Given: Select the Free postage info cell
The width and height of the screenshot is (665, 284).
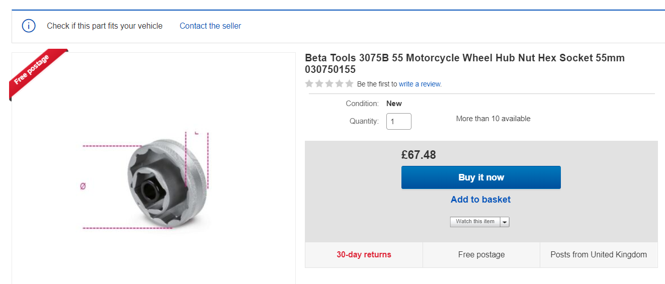Looking at the screenshot, I should [x=481, y=255].
